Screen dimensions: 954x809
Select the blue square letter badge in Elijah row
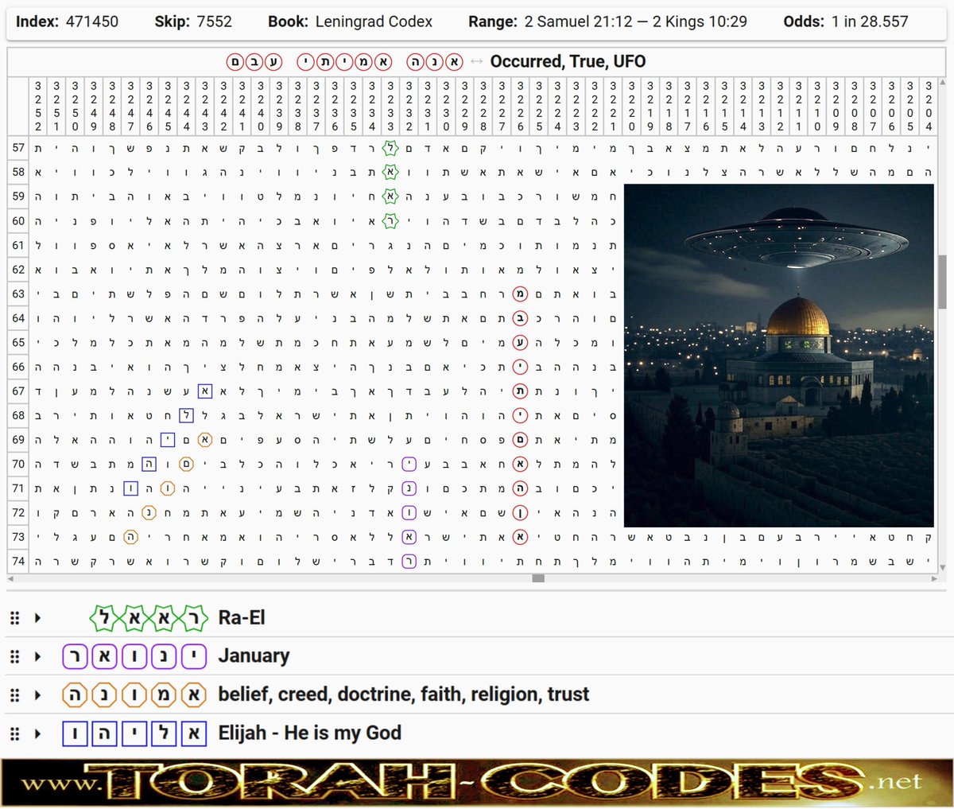76,733
